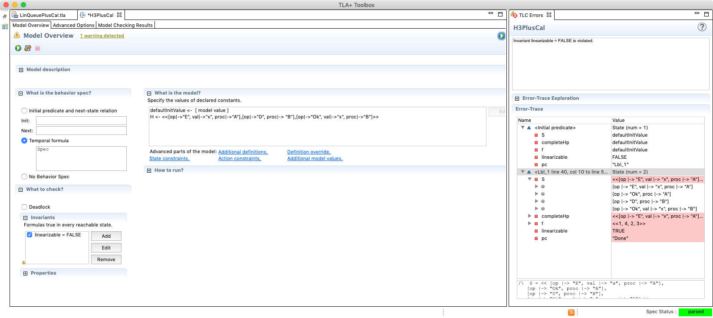The image size is (713, 318).
Task: Open the Spec Explorer sidebar icon
Action: pyautogui.click(x=5, y=26)
